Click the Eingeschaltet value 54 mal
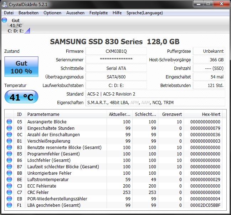 point(209,77)
